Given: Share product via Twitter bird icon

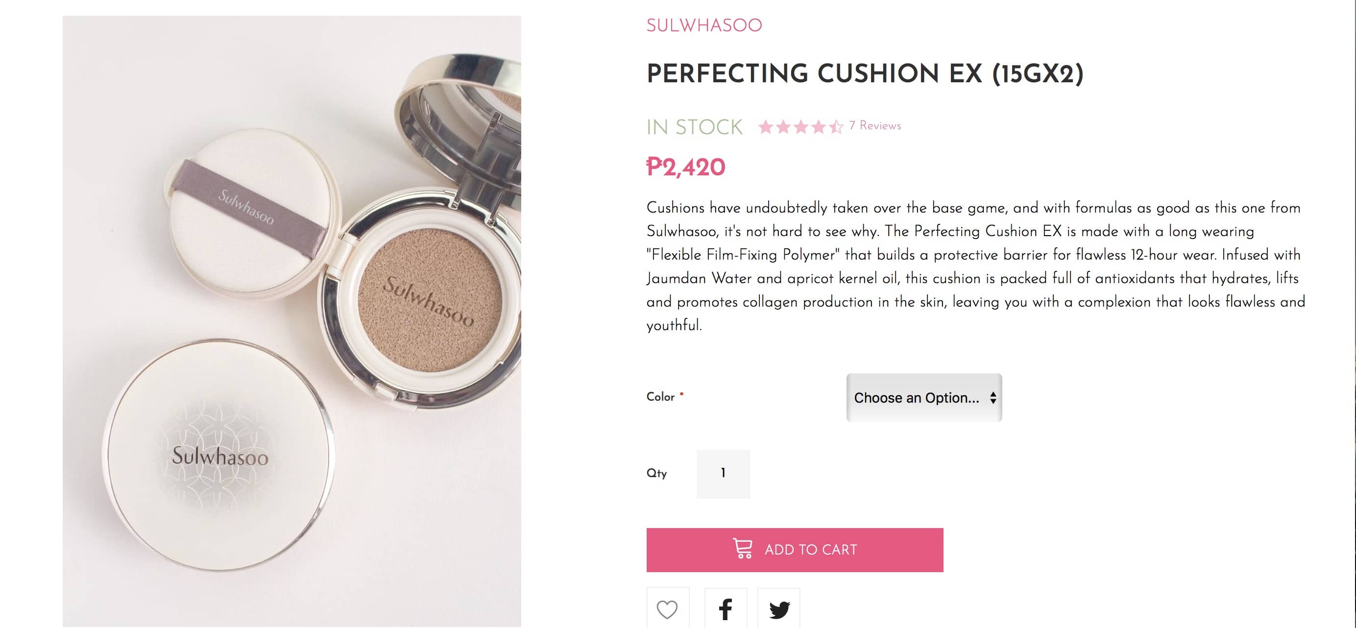Looking at the screenshot, I should click(x=778, y=609).
